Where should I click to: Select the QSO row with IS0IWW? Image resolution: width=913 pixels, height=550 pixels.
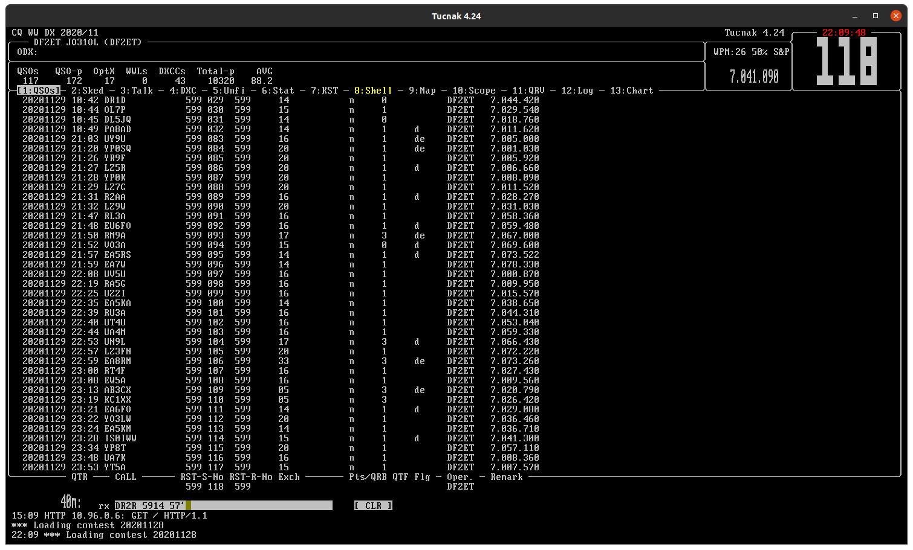tap(281, 438)
